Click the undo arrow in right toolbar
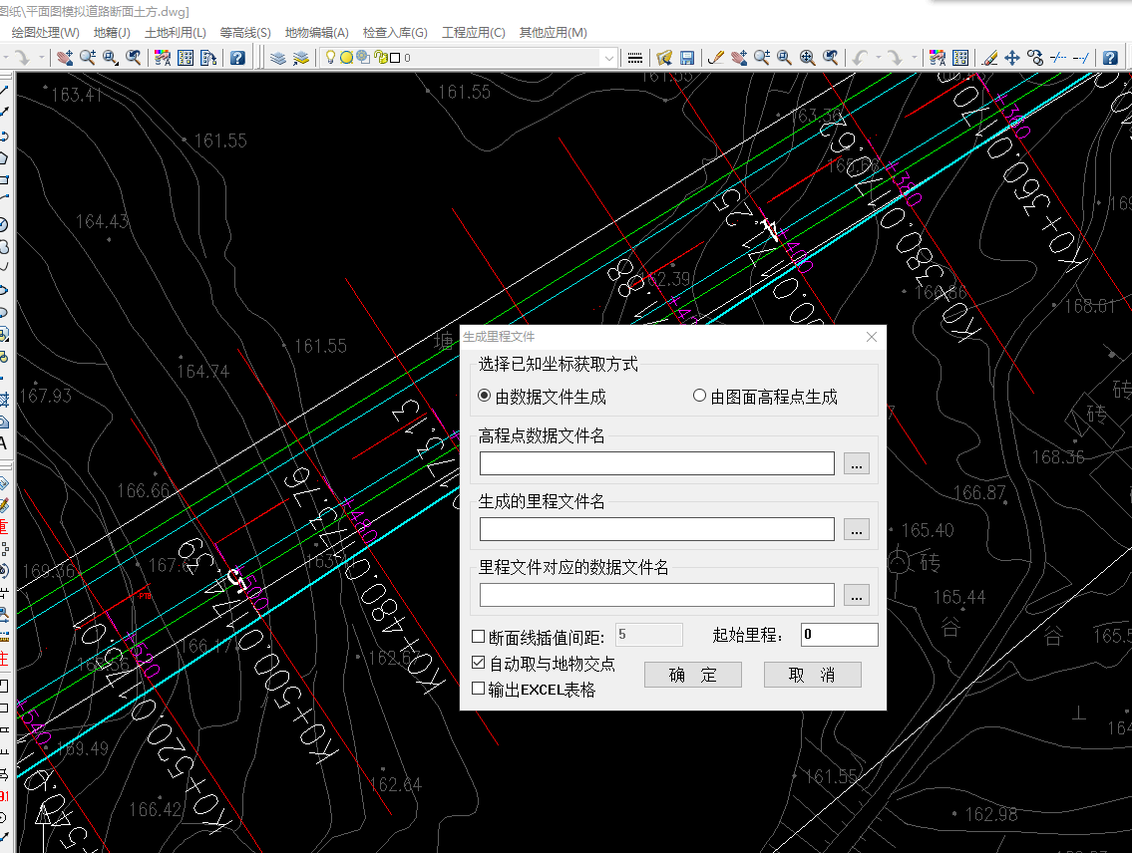1132x853 pixels. 859,58
